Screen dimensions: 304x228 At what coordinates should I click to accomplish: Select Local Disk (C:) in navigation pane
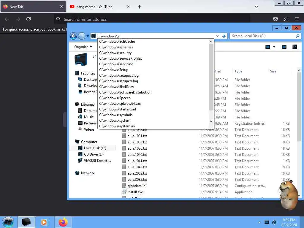(x=95, y=148)
